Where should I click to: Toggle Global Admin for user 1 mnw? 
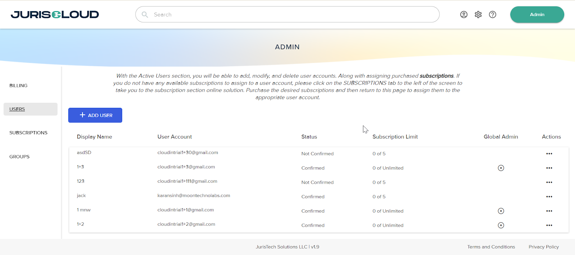(501, 211)
